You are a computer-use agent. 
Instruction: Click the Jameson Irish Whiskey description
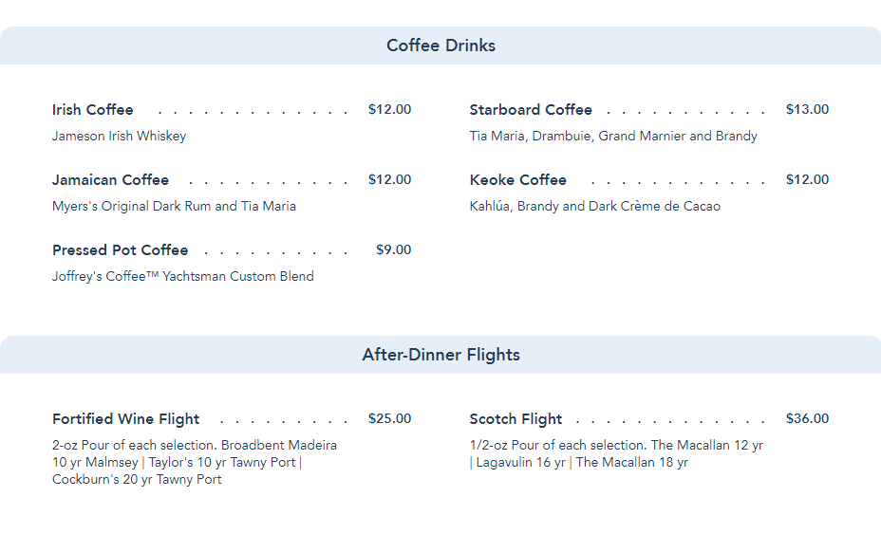click(x=119, y=136)
